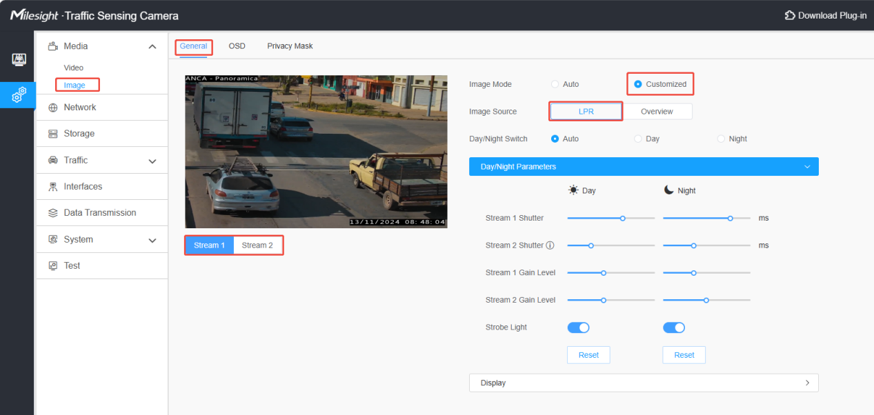This screenshot has width=874, height=415.
Task: Click the Data Transmission layers icon
Action: click(53, 213)
